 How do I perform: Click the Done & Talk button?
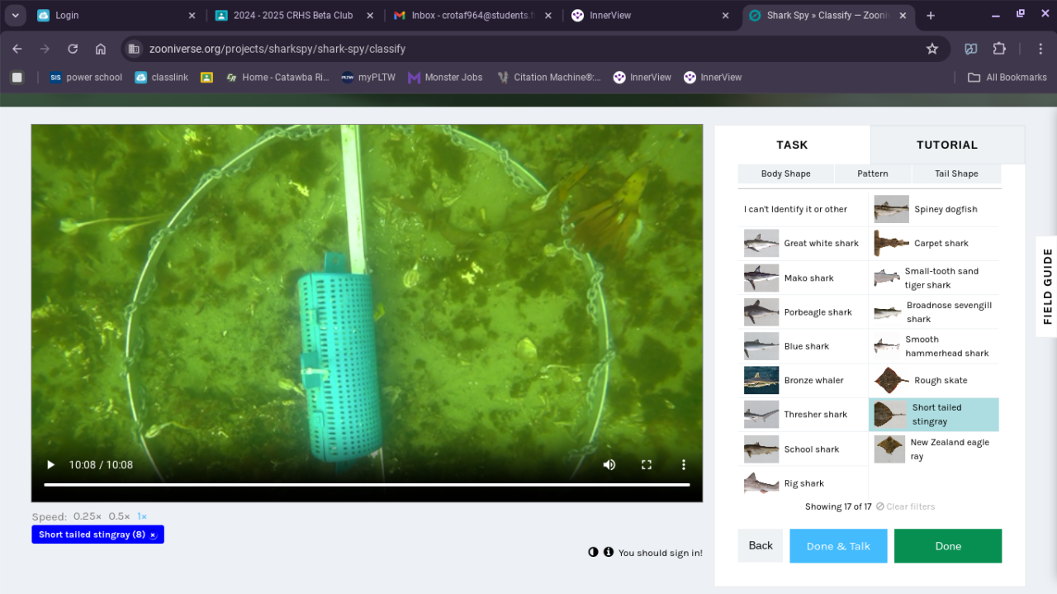pos(838,546)
